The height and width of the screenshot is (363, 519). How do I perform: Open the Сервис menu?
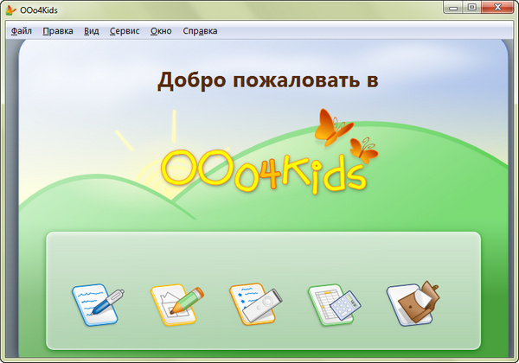pos(125,31)
